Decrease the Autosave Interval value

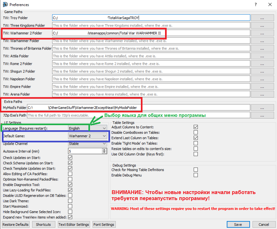tap(104, 152)
